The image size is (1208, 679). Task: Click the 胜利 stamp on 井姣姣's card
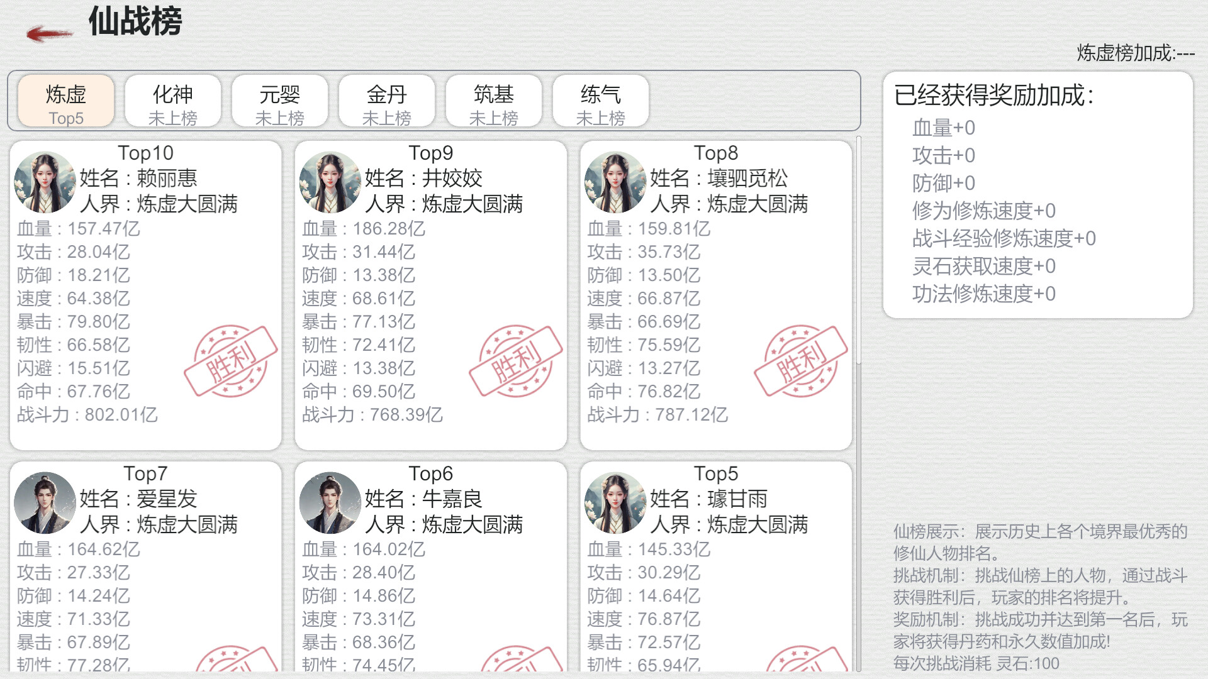pyautogui.click(x=516, y=360)
